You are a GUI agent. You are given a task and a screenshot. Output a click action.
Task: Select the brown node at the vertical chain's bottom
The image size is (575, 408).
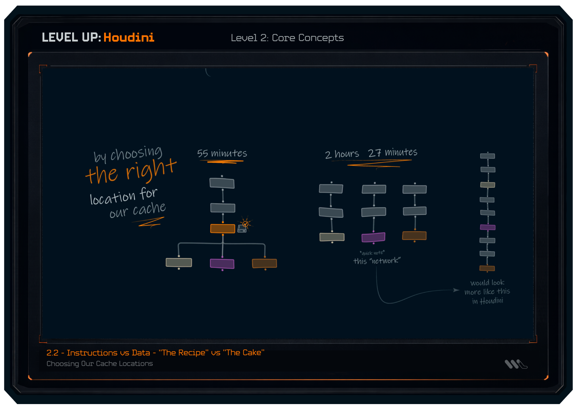[x=487, y=268]
